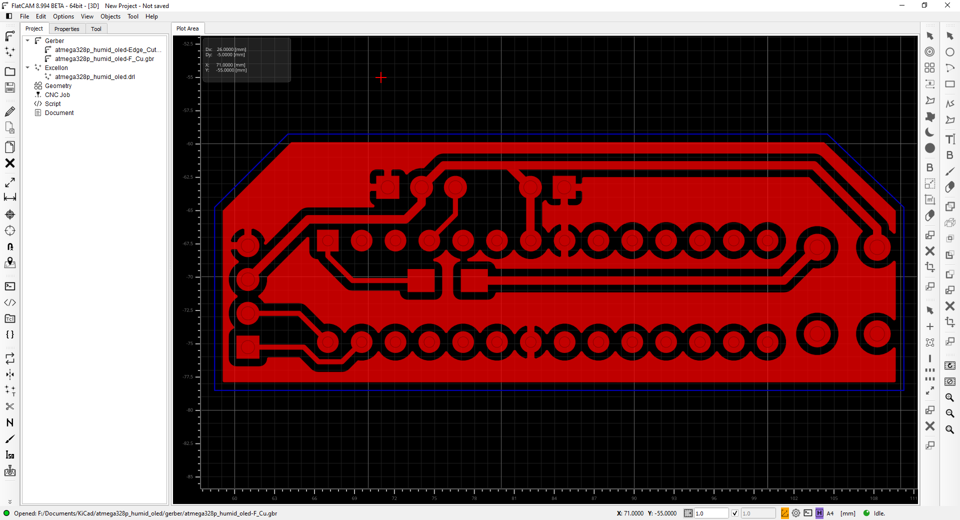
Task: Add pad array grid icon
Action: (929, 67)
